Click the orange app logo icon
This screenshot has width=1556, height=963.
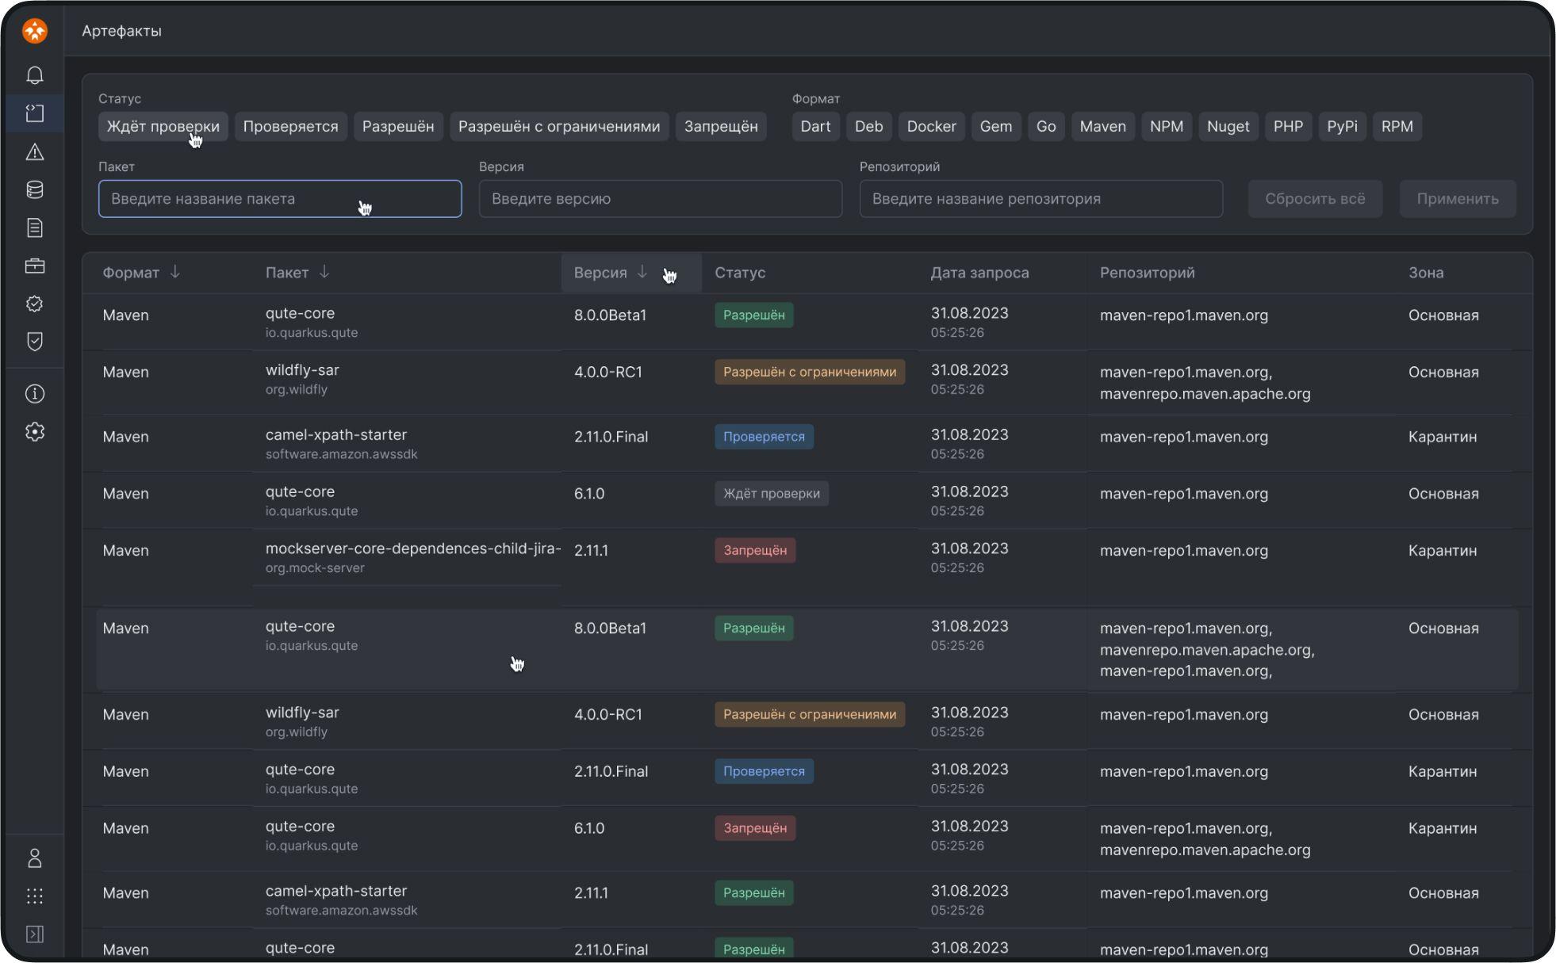[x=35, y=31]
